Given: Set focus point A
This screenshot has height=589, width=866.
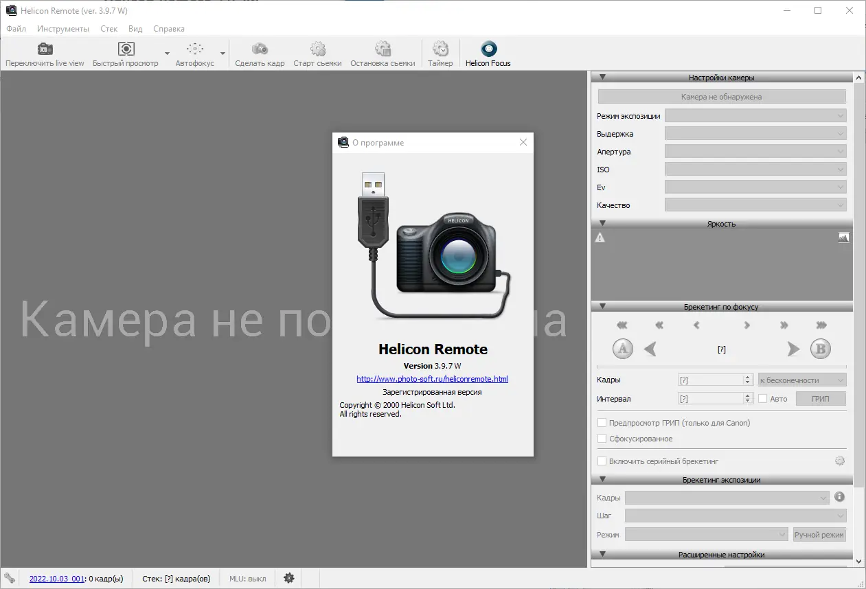Looking at the screenshot, I should [x=622, y=349].
